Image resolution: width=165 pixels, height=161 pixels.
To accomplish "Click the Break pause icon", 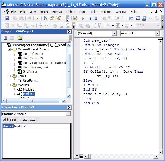I will click(x=89, y=19).
